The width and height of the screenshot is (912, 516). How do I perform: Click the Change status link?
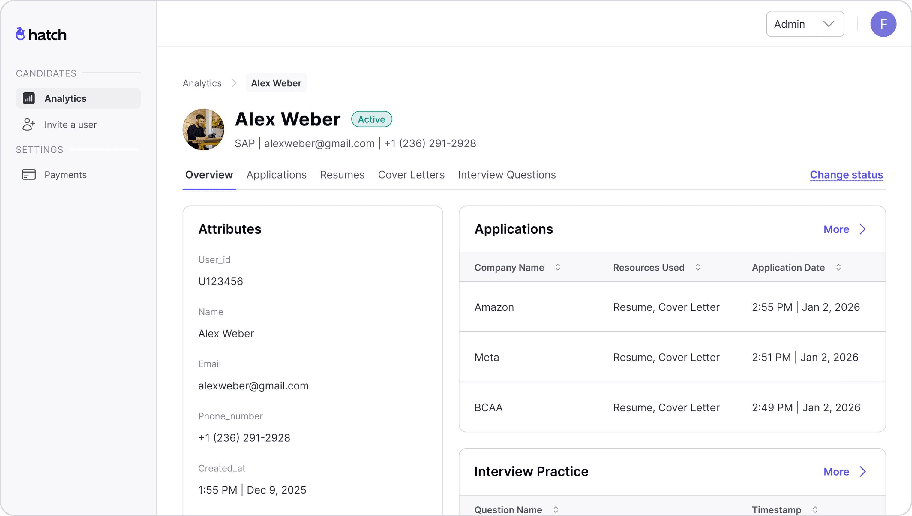[846, 175]
